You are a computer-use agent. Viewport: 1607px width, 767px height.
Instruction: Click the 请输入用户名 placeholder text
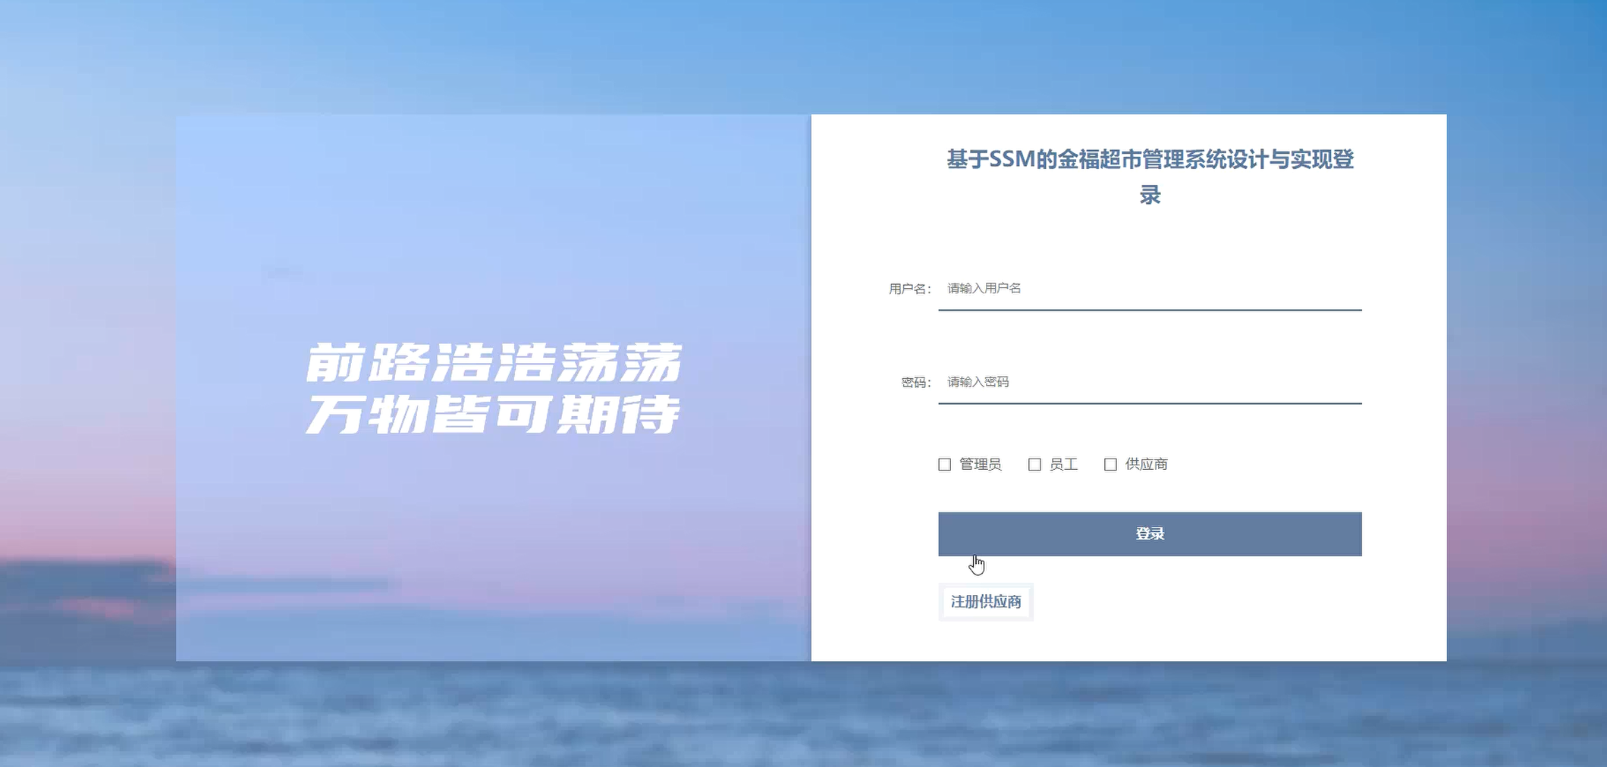[x=984, y=288]
